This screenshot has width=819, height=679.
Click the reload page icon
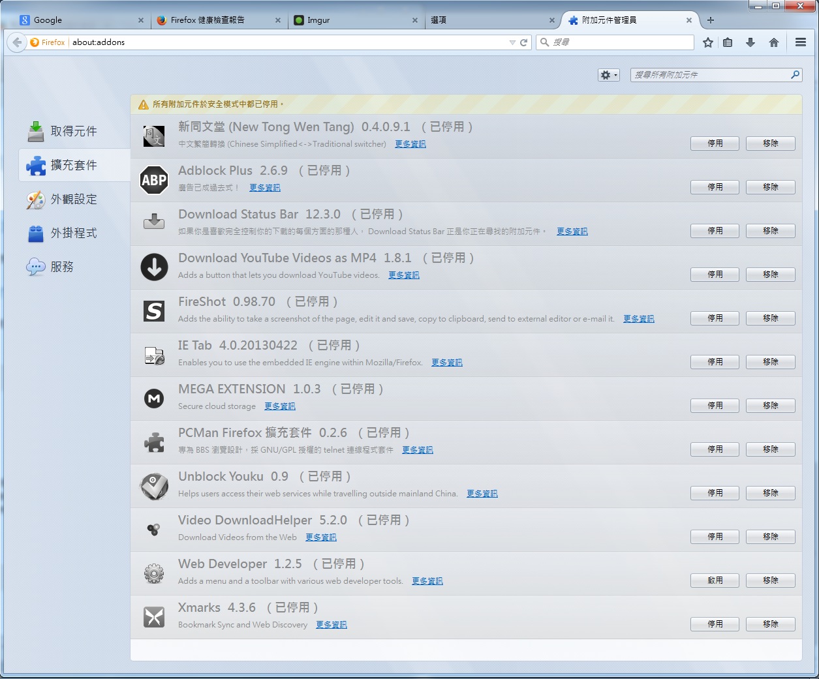click(523, 42)
